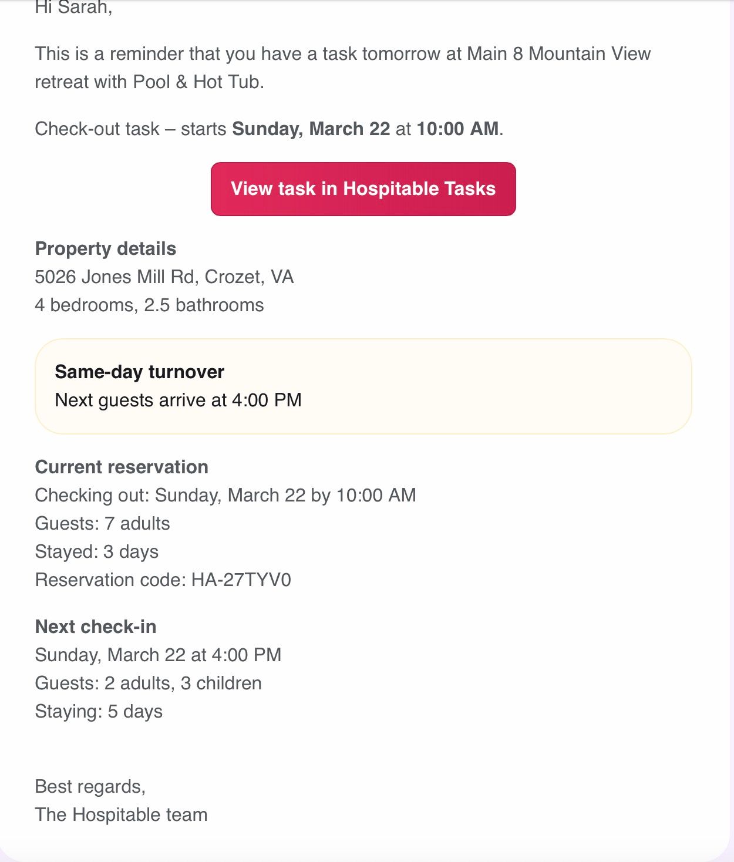Click 'The Hospitable team' signature

click(x=121, y=815)
